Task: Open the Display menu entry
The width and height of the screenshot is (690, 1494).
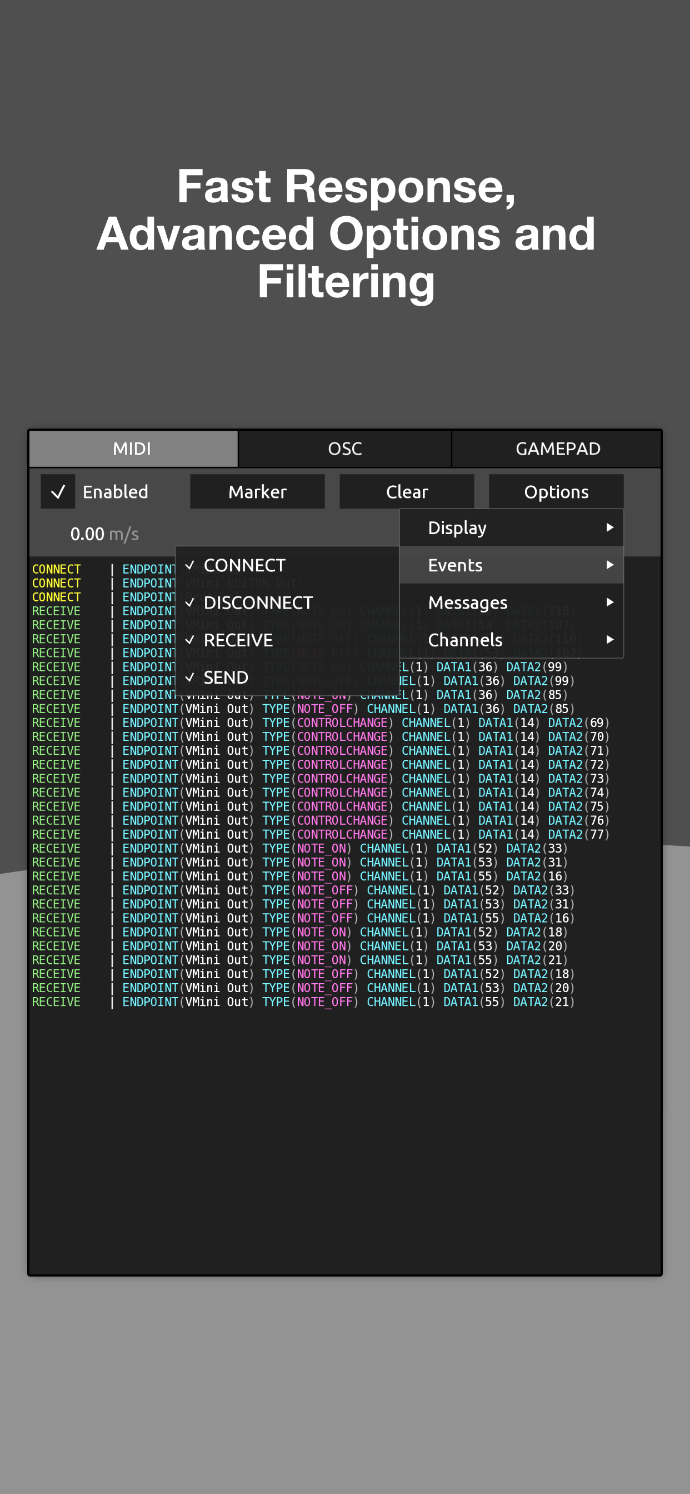Action: [512, 528]
